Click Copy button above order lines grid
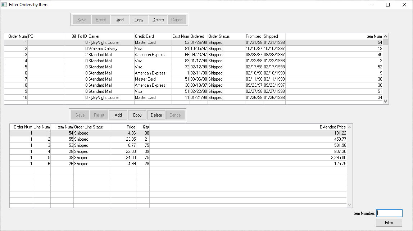413x231 pixels. click(137, 115)
